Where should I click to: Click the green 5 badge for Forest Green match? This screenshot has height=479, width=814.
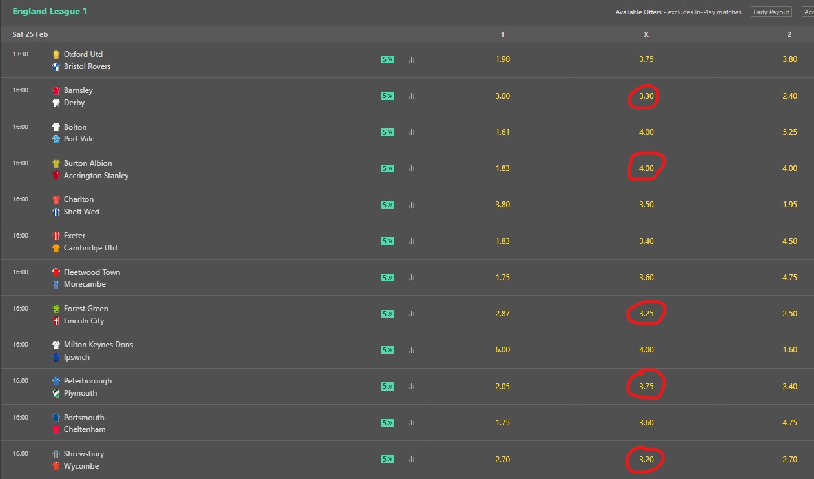(387, 314)
